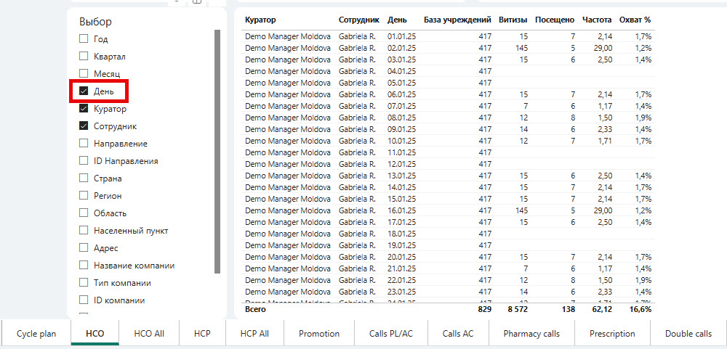
Task: Open the Pharmacy calls tab
Action: (x=531, y=334)
